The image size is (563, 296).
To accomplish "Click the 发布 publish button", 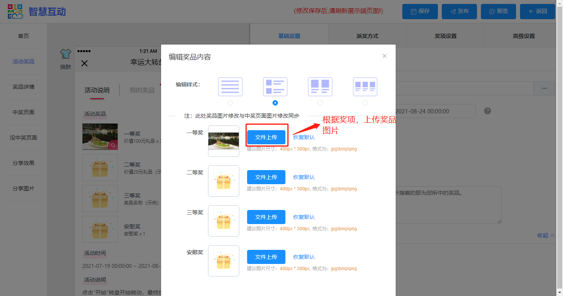I will tap(459, 11).
